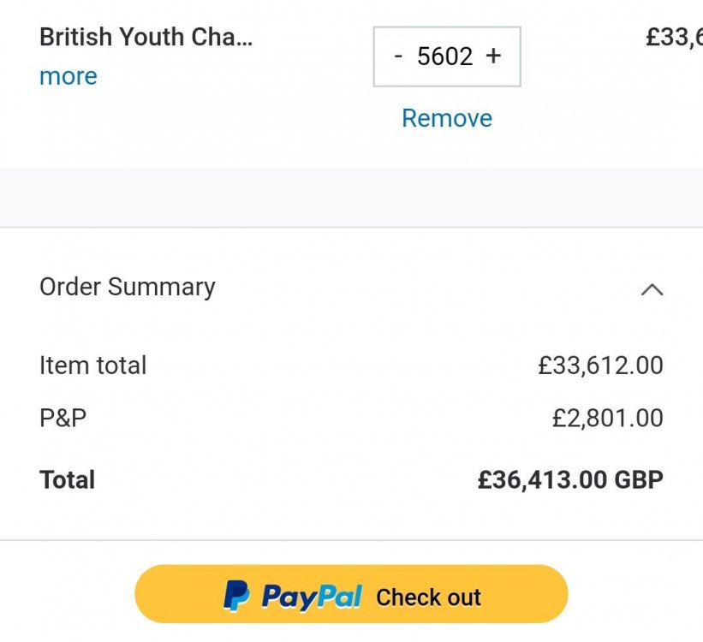Click the Order Summary heading
Viewport: 703px width, 642px height.
(x=128, y=287)
